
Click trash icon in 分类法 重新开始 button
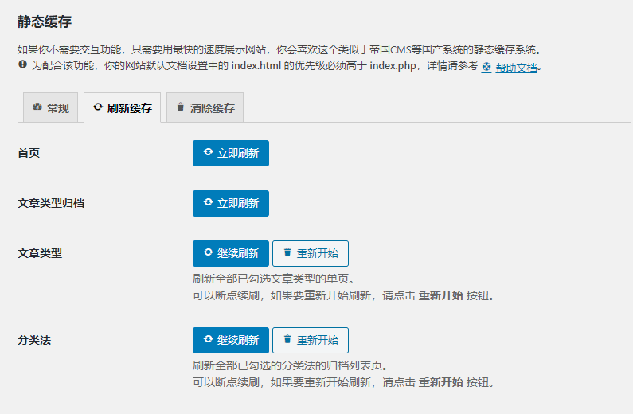coord(287,339)
